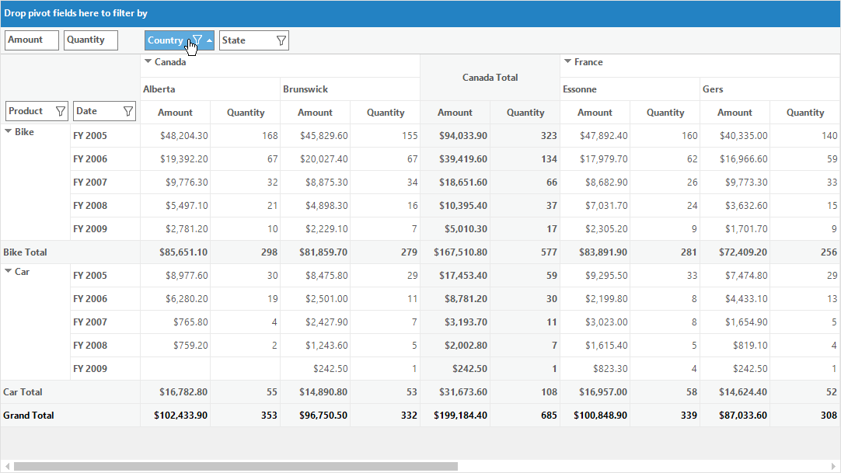841x473 pixels.
Task: Open the State field filter icon
Action: click(281, 40)
